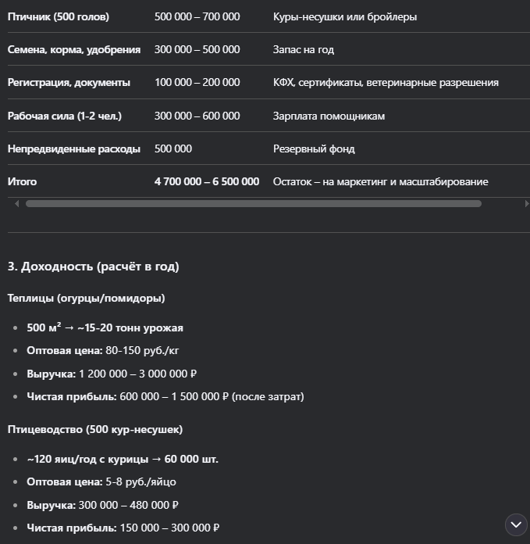Click the horizontal table scrollbar thumb
530x544 pixels.
(253, 204)
